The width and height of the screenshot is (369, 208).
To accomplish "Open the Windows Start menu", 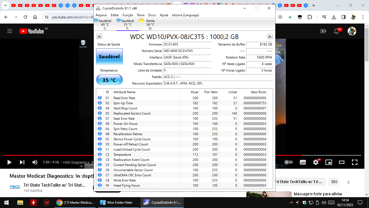I will point(6,202).
